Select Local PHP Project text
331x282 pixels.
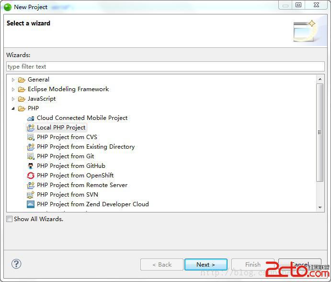[x=61, y=128]
